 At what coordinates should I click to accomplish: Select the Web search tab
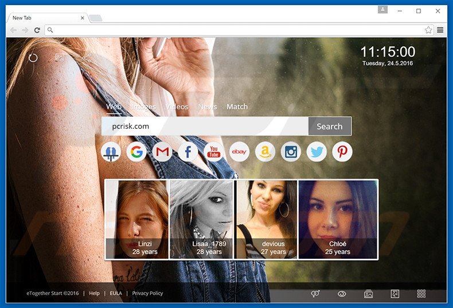tap(114, 106)
